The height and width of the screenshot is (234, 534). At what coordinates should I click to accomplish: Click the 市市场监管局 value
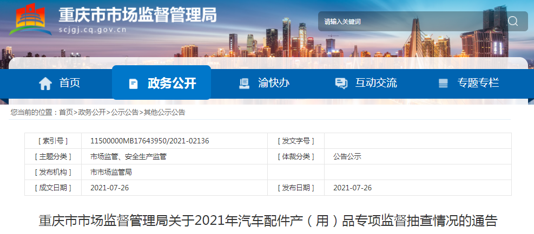(111, 172)
